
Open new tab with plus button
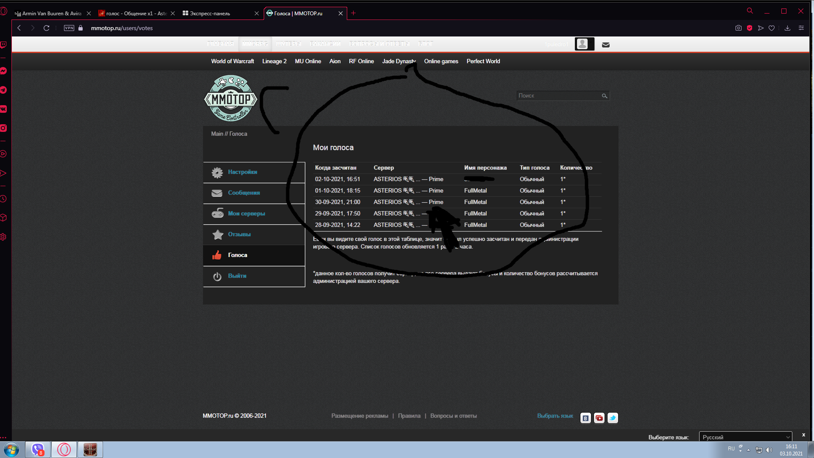point(353,13)
